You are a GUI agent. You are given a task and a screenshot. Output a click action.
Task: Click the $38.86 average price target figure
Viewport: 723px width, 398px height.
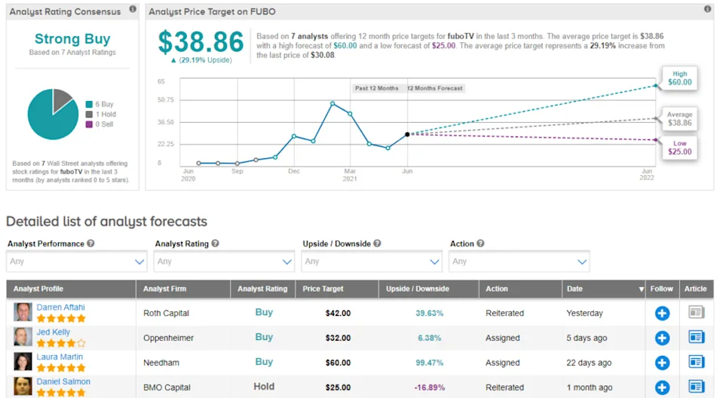tap(201, 42)
